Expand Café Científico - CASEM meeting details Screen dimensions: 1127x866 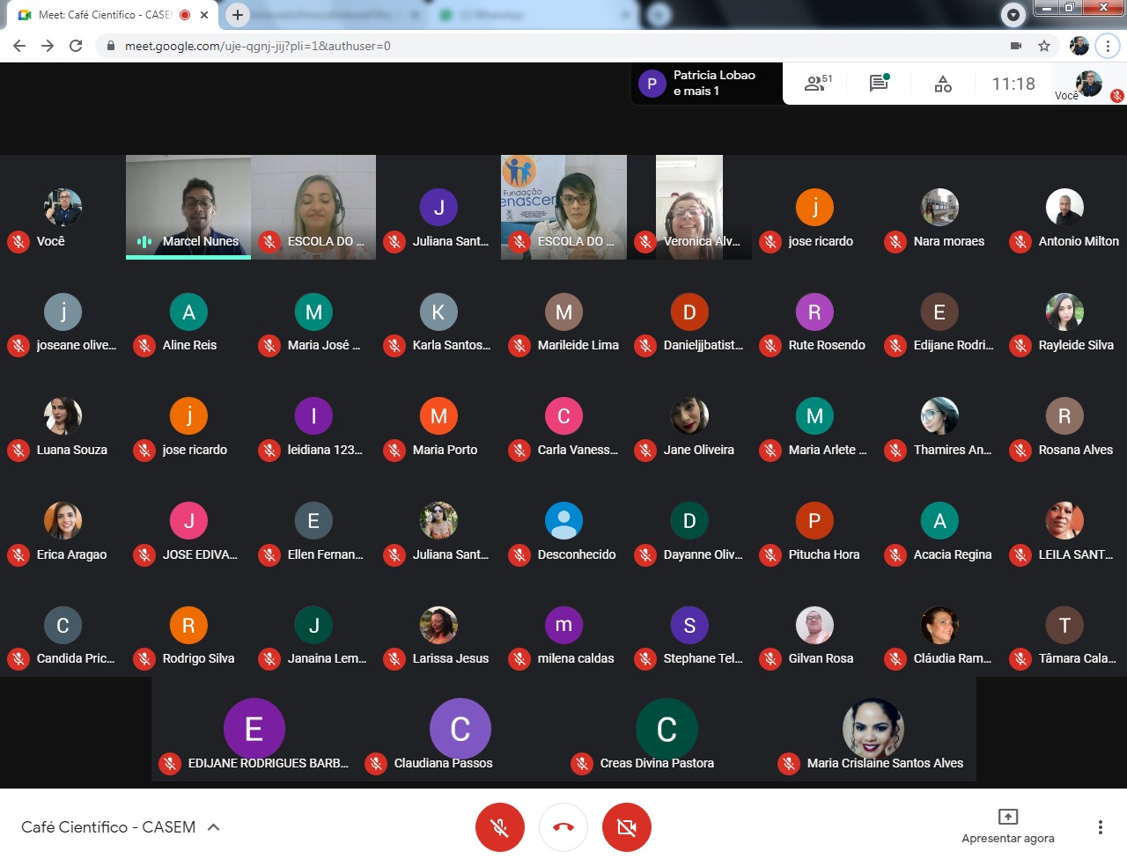point(213,827)
